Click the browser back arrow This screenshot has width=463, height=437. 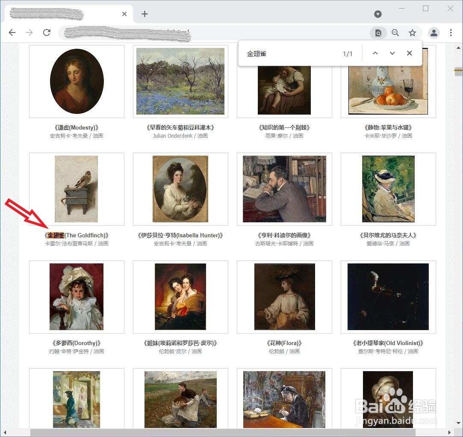tap(12, 32)
